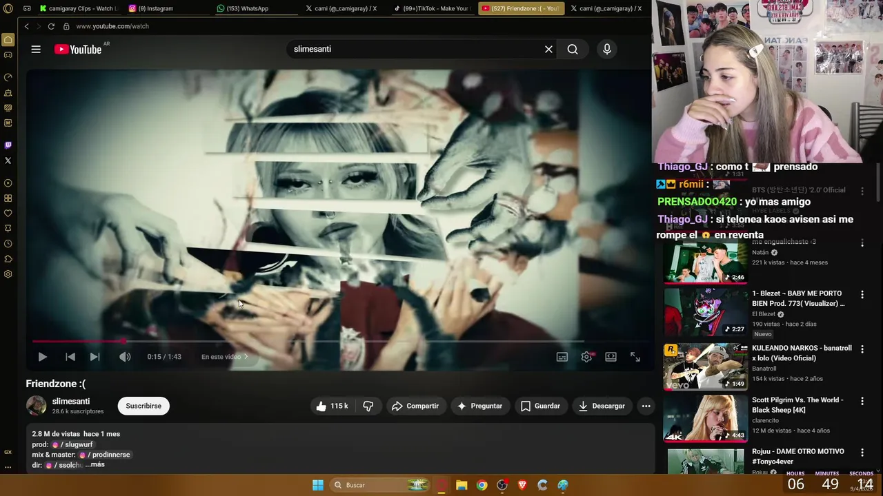Viewport: 883px width, 496px height.
Task: Click the Preguntar button
Action: 479,406
